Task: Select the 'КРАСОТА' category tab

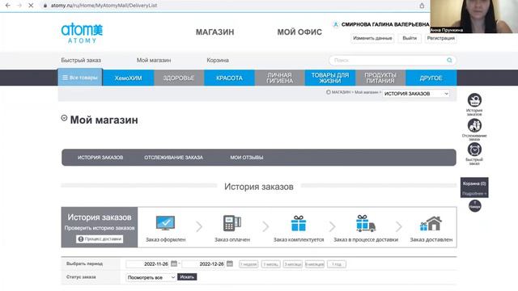Action: 229,78
